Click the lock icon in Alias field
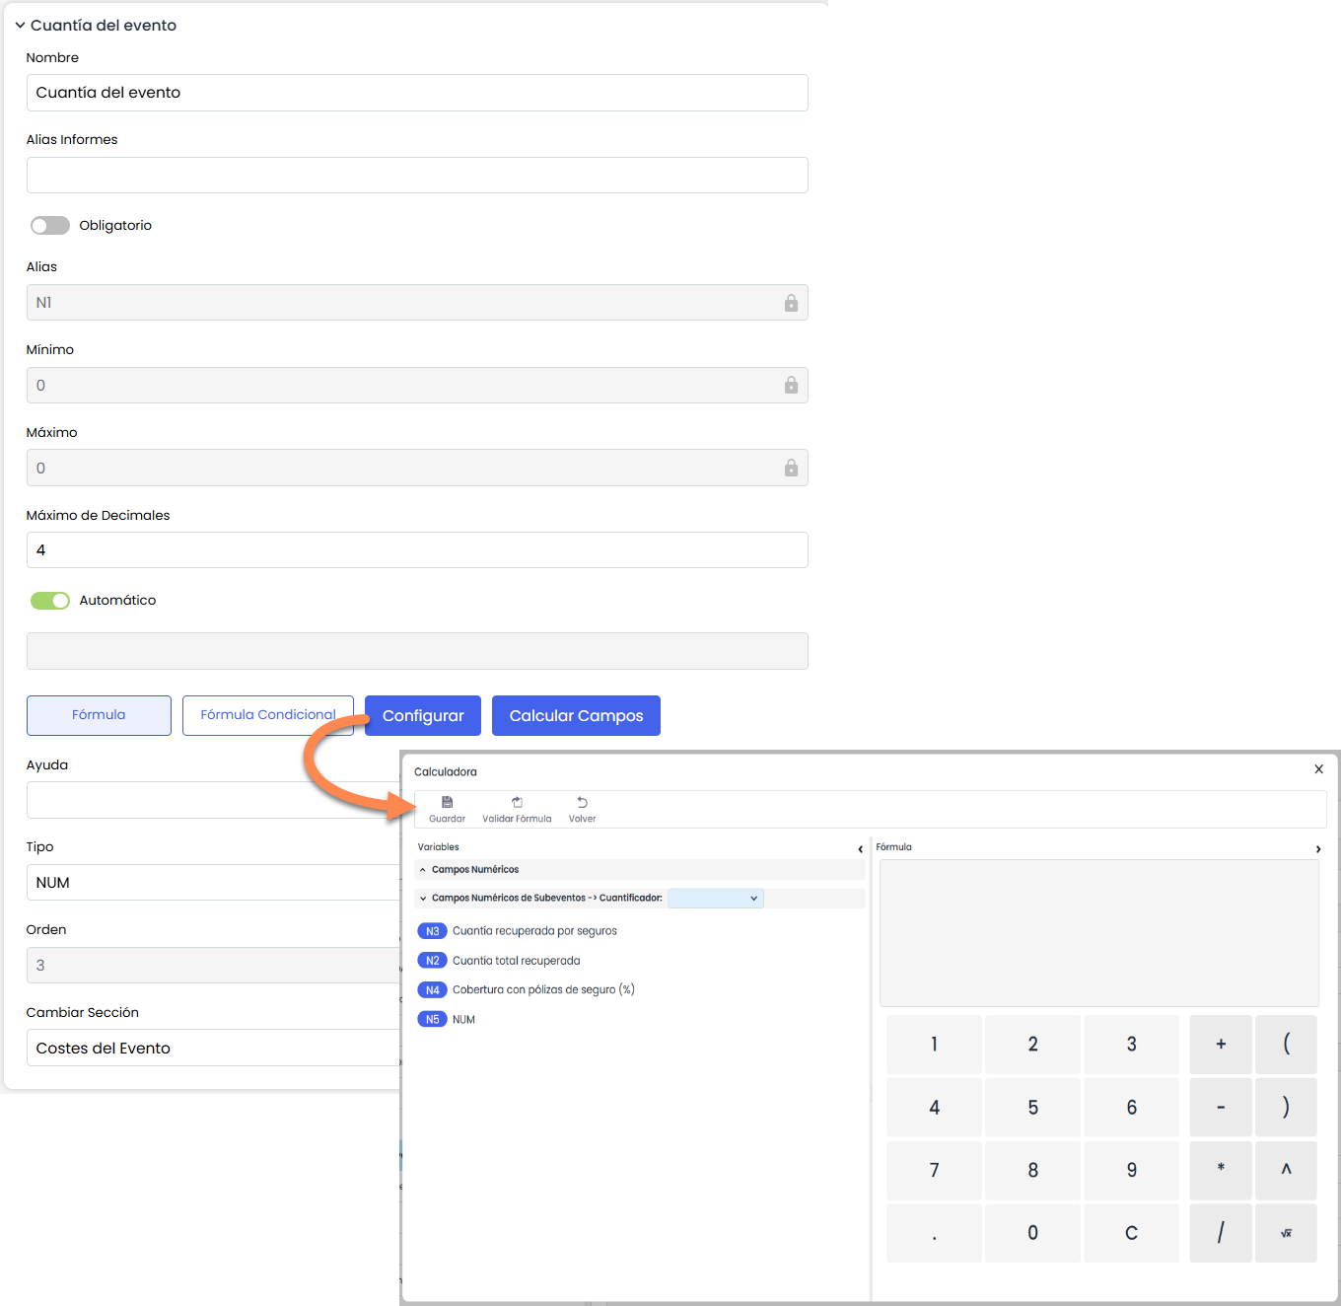 click(x=791, y=303)
